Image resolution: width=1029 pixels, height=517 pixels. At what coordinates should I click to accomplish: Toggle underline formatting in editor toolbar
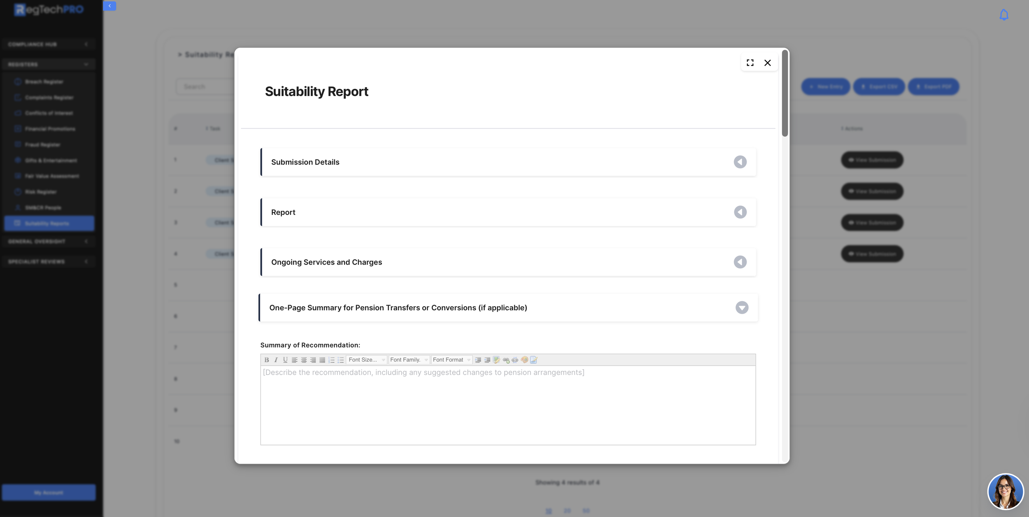coord(285,360)
